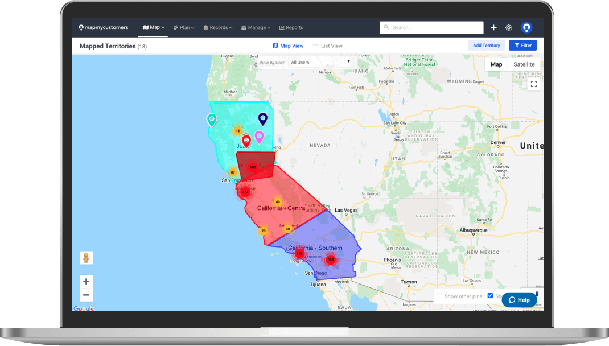Open the Map menu
Screen dimensions: 609x346
pyautogui.click(x=154, y=27)
